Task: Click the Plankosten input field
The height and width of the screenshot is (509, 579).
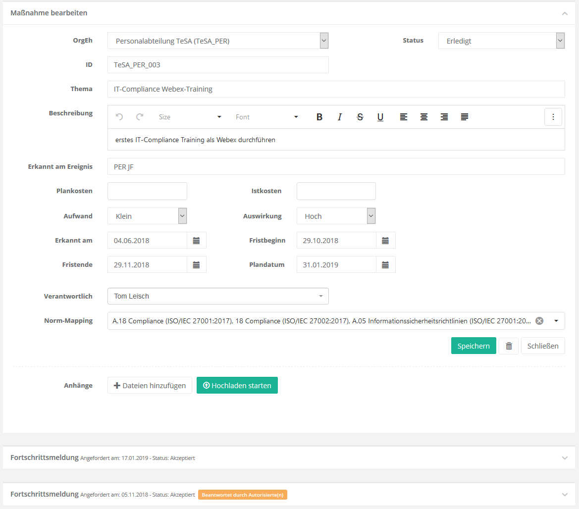Action: pos(147,191)
